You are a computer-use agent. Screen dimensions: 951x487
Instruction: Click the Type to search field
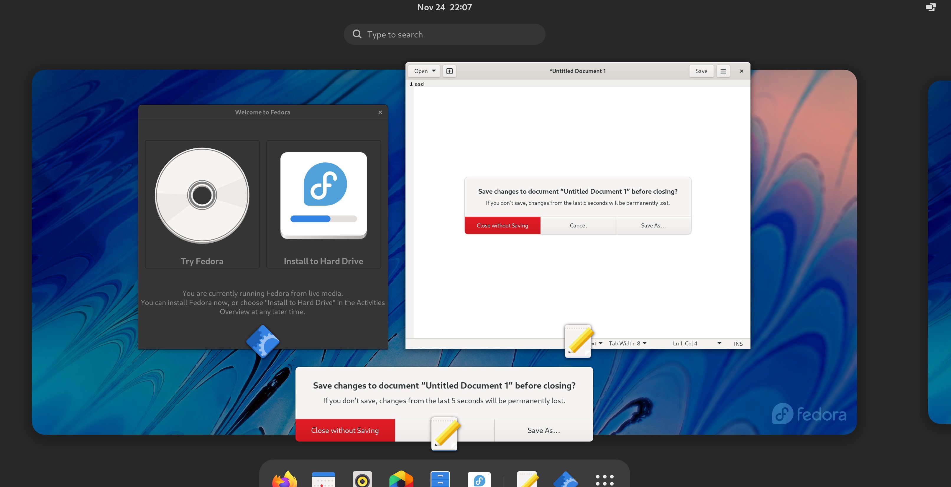point(444,34)
